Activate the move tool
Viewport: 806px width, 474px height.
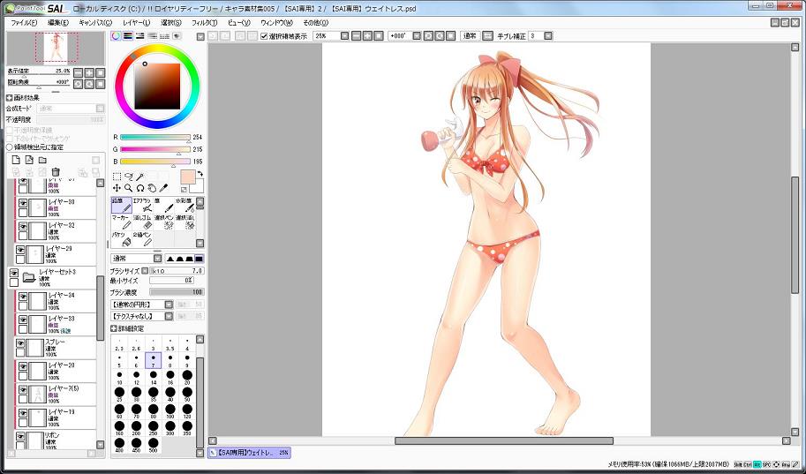[117, 188]
